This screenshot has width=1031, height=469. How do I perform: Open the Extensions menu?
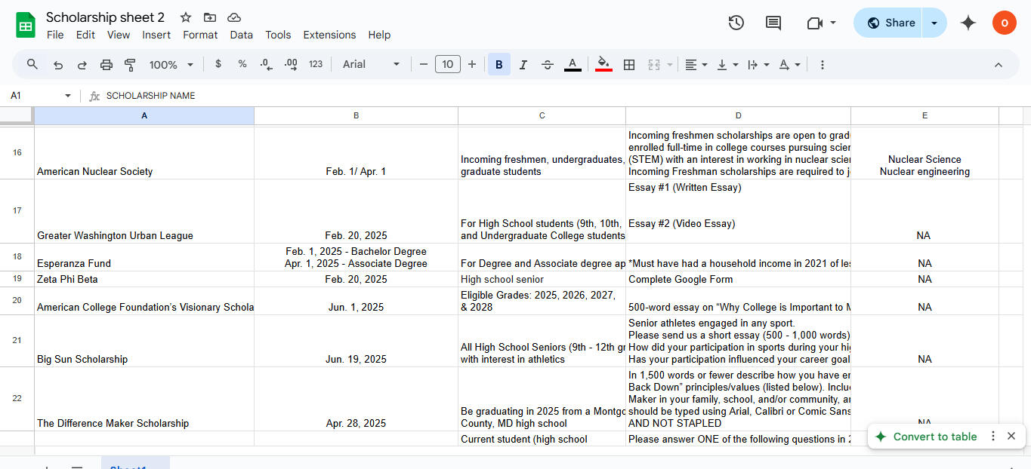coord(329,35)
